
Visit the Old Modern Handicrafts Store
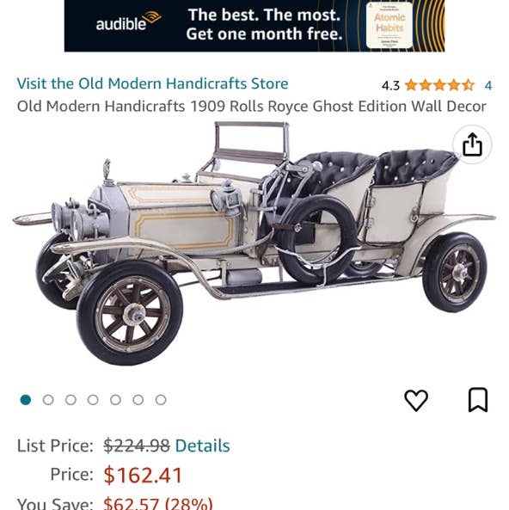tap(152, 83)
